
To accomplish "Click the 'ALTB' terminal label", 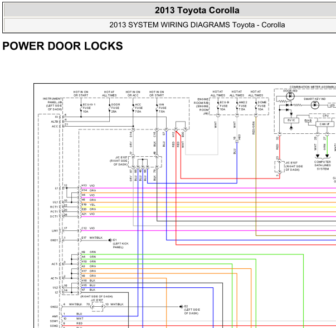I will click(55, 122).
